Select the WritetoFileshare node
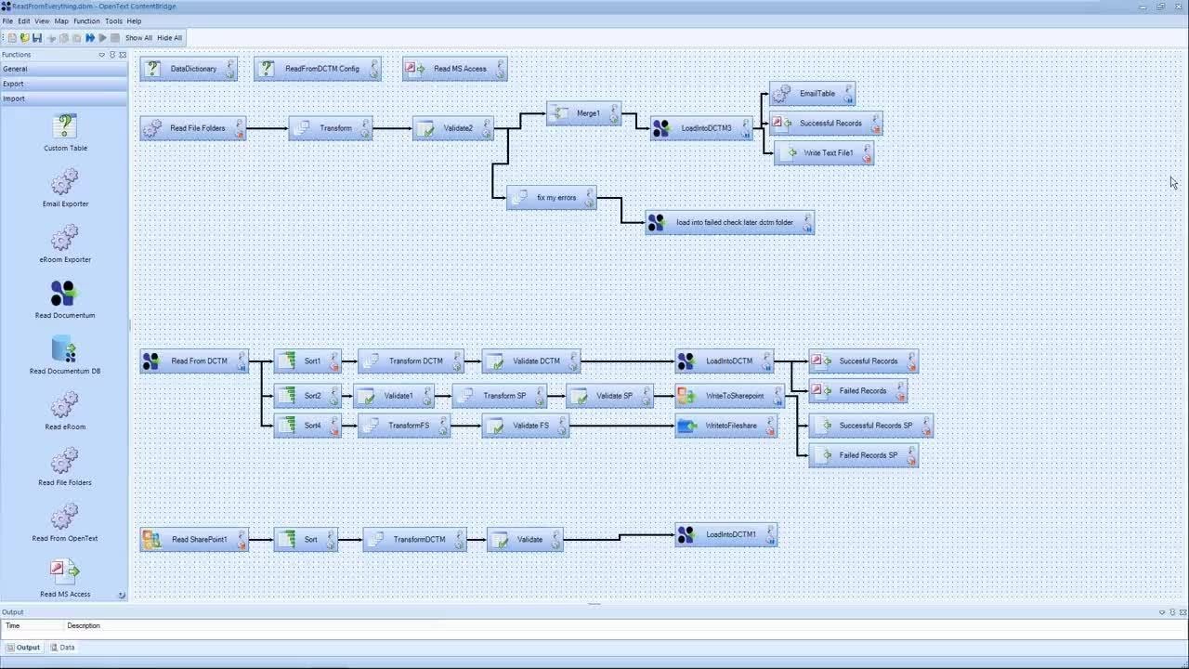Viewport: 1189px width, 669px height. pyautogui.click(x=726, y=426)
